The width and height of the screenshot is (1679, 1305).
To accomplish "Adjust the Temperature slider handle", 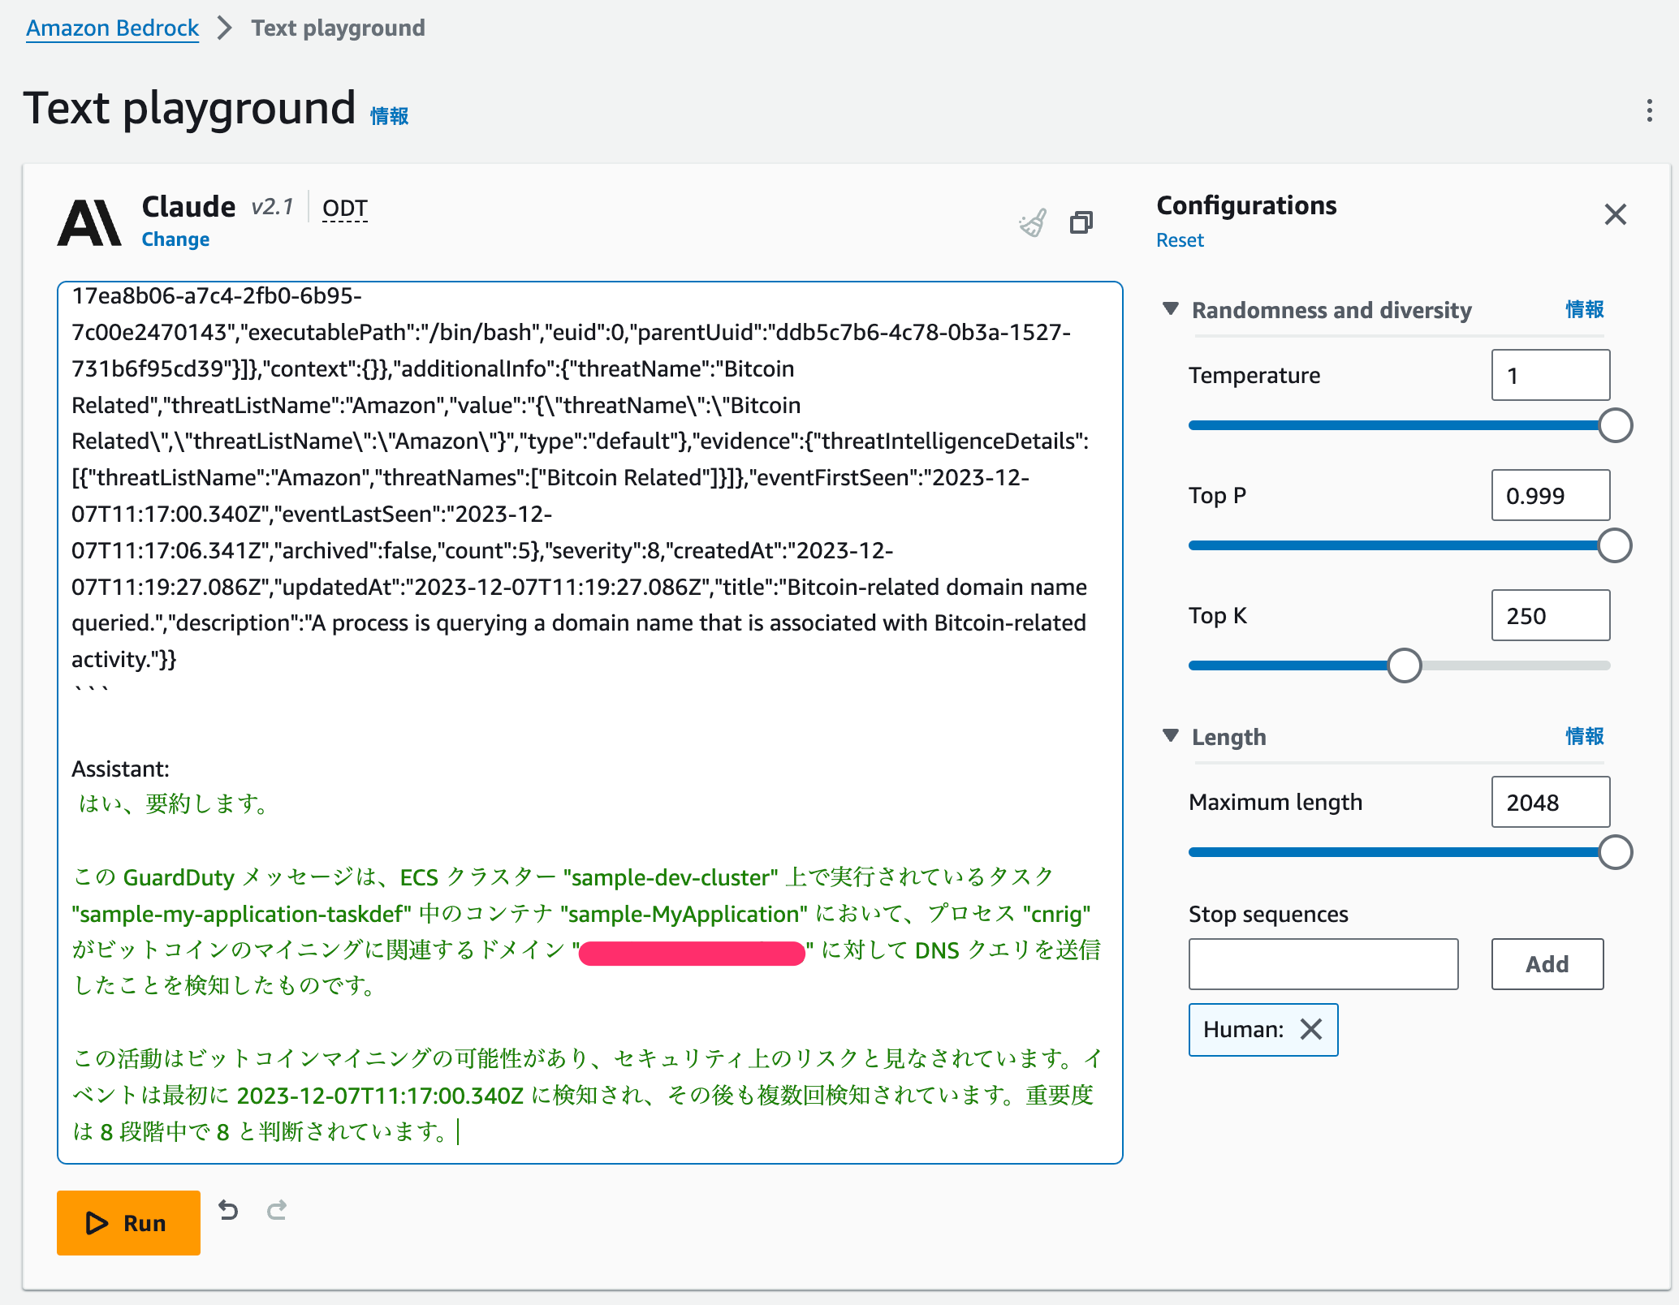I will coord(1615,425).
